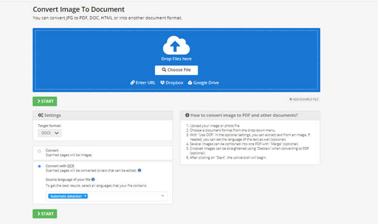Click the Enter URL text link

pos(146,83)
